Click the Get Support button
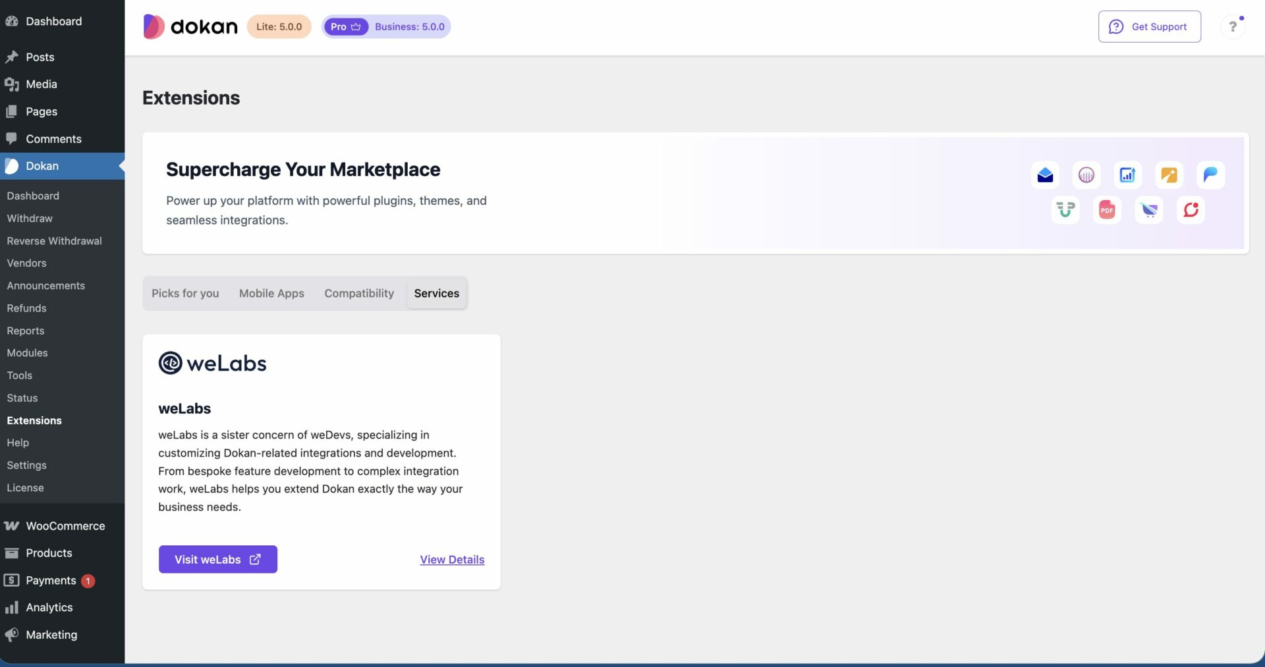Screen dimensions: 1265x667 (1149, 27)
